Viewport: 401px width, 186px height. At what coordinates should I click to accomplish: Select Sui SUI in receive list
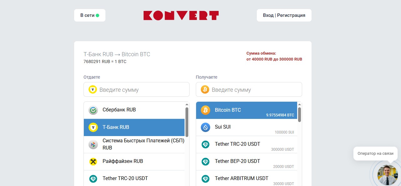(246, 127)
